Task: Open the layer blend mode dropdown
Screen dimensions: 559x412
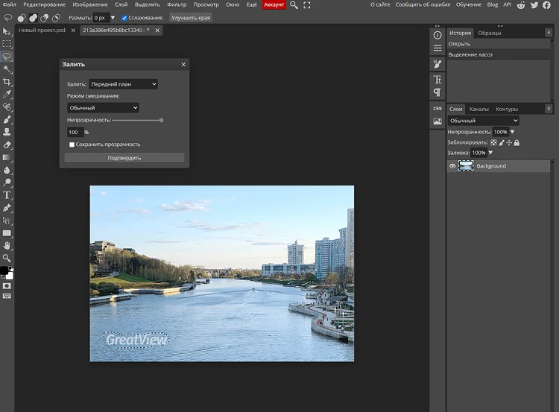Action: click(x=483, y=121)
